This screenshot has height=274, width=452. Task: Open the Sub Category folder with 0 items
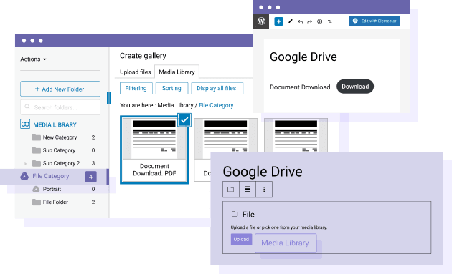pyautogui.click(x=59, y=150)
